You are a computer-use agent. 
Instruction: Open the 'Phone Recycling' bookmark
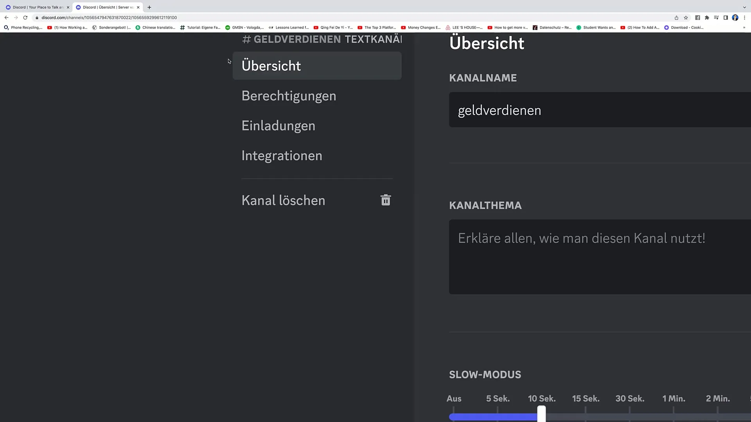pos(23,27)
